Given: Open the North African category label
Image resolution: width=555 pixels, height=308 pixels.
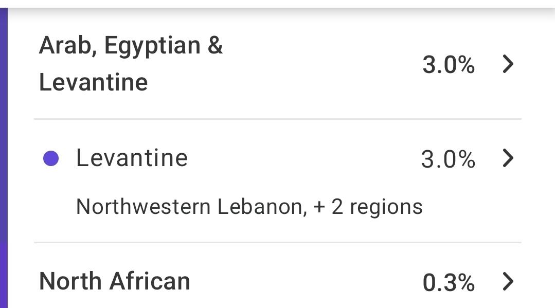Looking at the screenshot, I should point(115,281).
